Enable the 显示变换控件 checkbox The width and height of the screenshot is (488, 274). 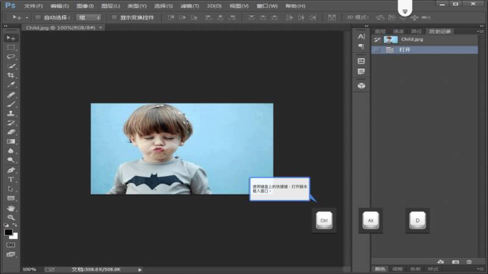point(114,18)
